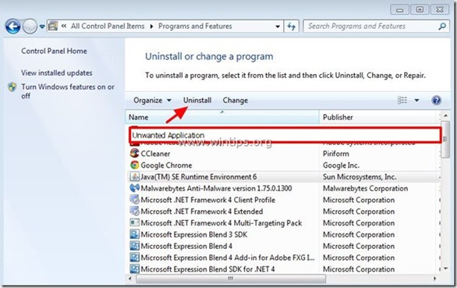
Task: Select Microsoft .NET Framework 4 Multi-Targeting Pack
Action: tap(221, 223)
